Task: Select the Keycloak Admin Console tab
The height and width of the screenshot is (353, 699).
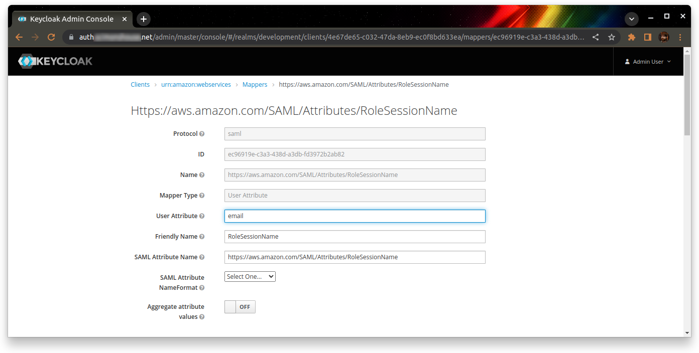Action: click(72, 19)
